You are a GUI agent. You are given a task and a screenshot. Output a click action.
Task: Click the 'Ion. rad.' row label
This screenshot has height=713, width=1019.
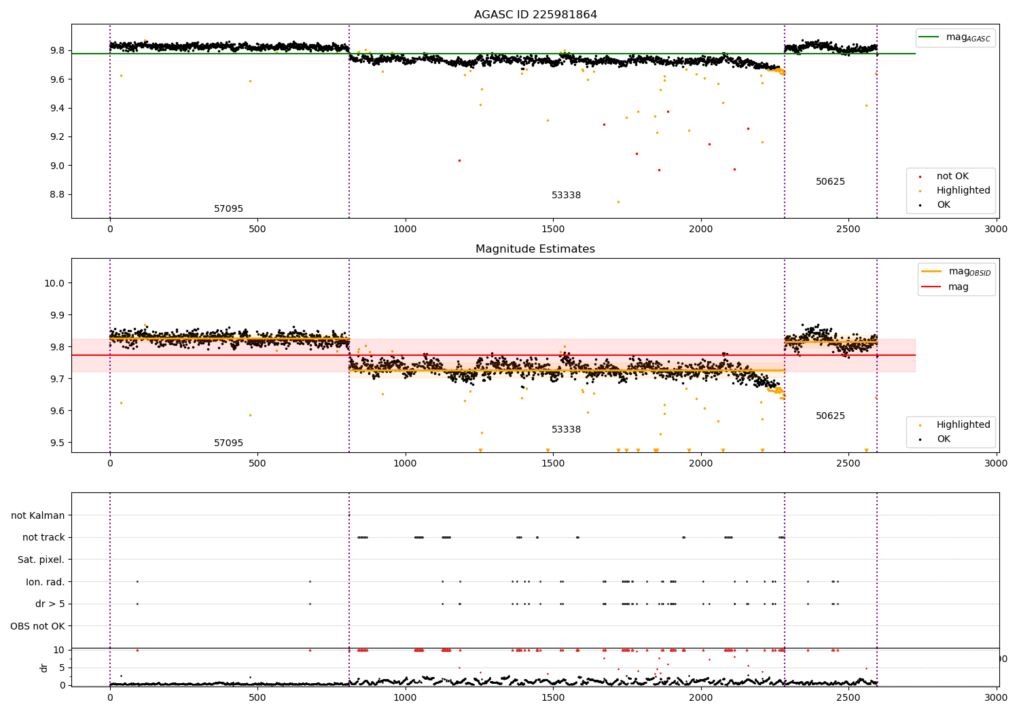[46, 582]
